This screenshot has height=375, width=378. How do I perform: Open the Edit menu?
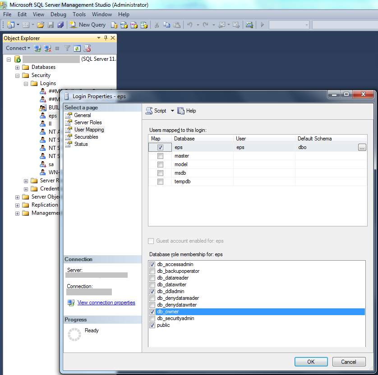coord(22,14)
